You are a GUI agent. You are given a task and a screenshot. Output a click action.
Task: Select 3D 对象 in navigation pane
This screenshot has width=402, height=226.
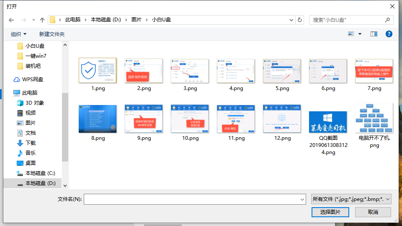click(x=34, y=103)
